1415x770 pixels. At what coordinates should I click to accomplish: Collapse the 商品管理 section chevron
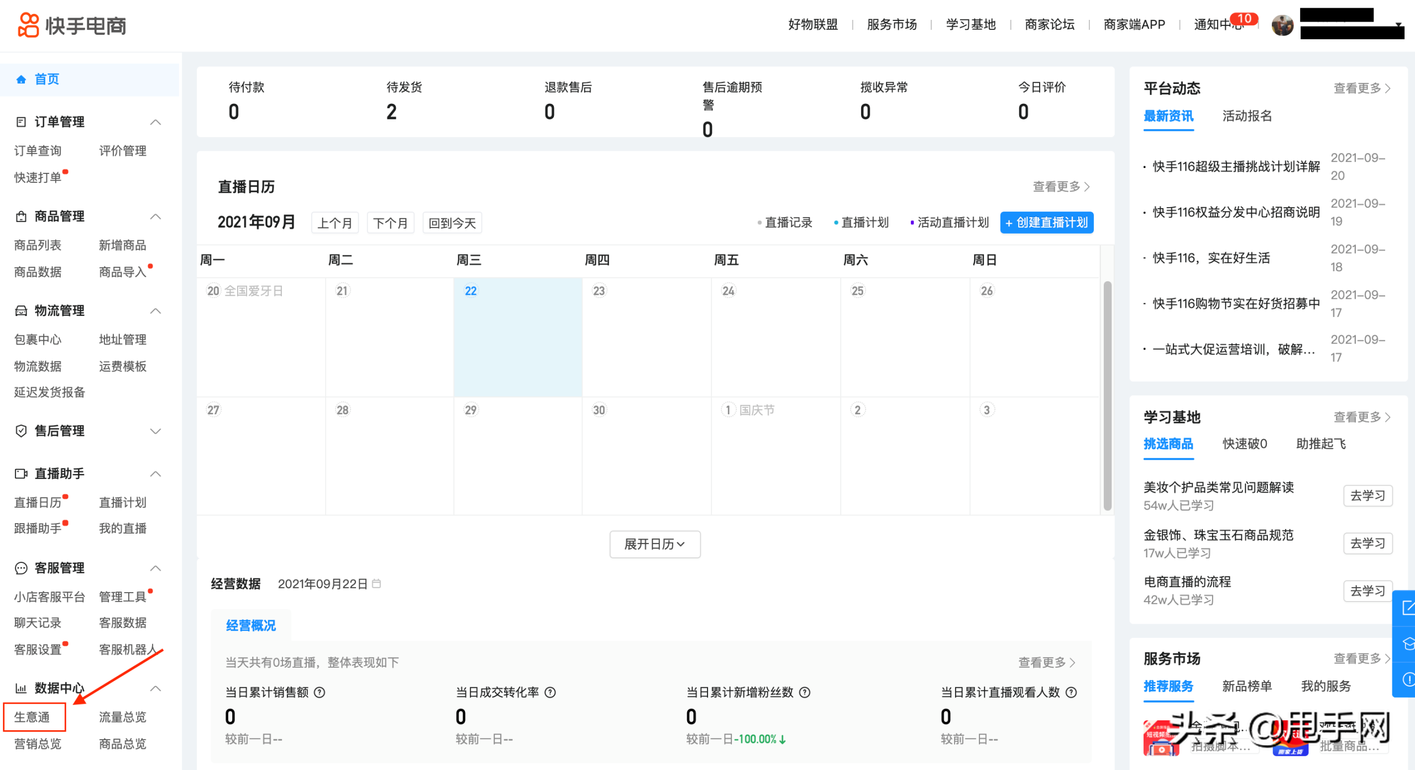[x=156, y=217]
